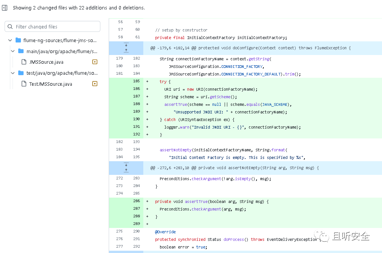Select added line number 186
This screenshot has width=382, height=253.
[136, 89]
